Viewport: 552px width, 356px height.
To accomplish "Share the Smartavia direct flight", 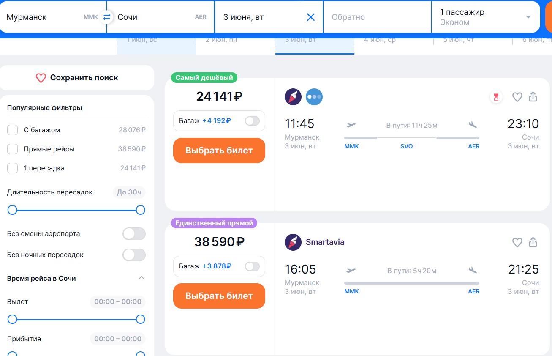I will tap(533, 242).
